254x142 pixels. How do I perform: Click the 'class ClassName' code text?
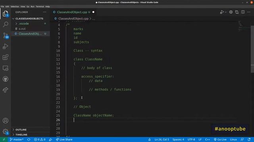click(88, 59)
